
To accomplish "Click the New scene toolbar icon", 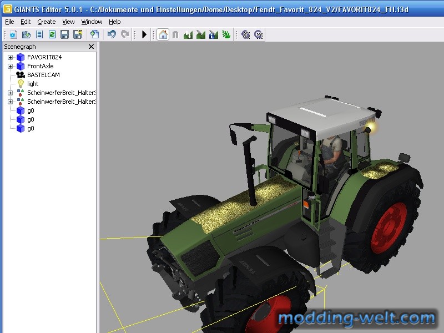I will pos(13,34).
